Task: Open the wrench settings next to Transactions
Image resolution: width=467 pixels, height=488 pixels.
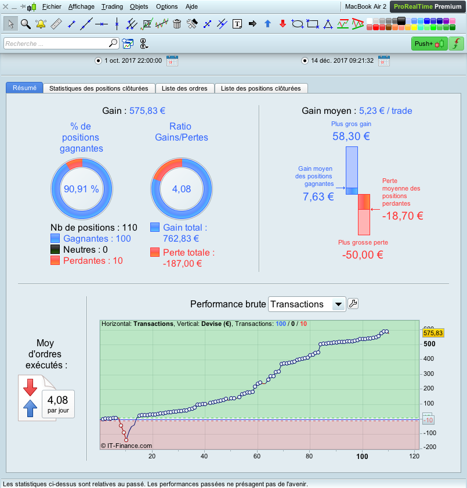Action: point(353,303)
